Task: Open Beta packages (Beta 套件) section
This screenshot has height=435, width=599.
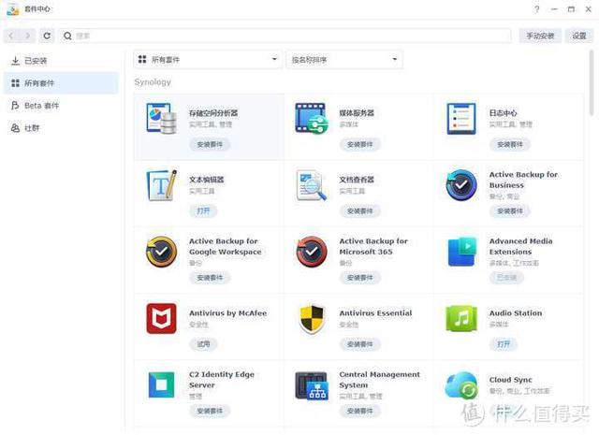Action: (x=61, y=106)
